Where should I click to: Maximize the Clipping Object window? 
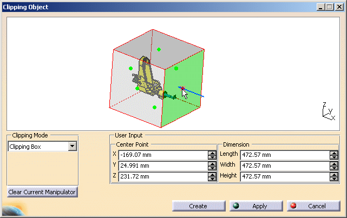point(329,7)
